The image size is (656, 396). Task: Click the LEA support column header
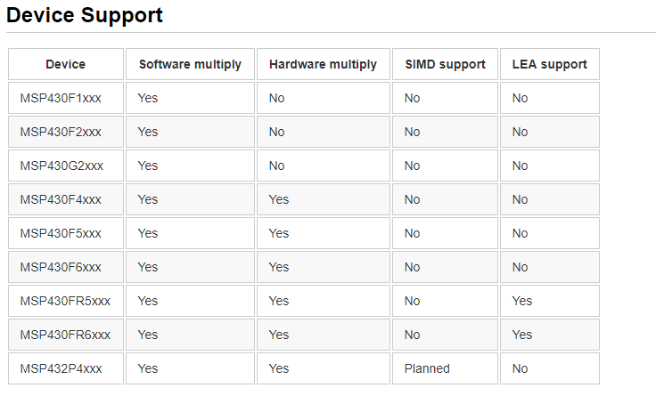pyautogui.click(x=549, y=64)
